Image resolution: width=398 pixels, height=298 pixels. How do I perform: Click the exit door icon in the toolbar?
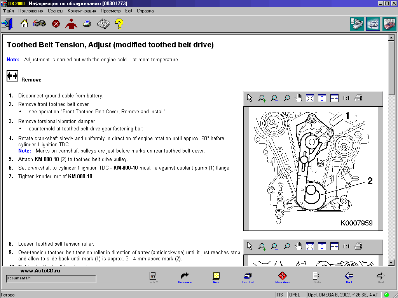(7, 24)
